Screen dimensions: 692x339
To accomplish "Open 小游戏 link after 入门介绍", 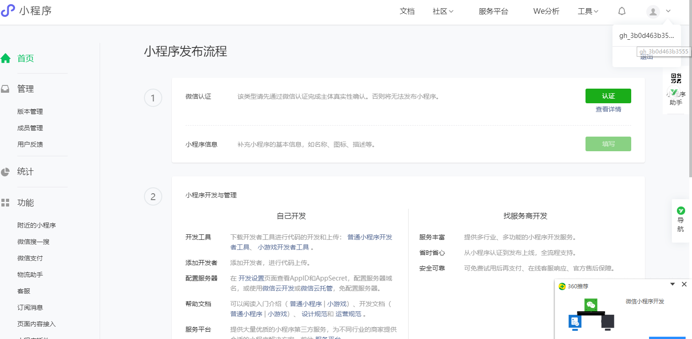I will pos(337,304).
